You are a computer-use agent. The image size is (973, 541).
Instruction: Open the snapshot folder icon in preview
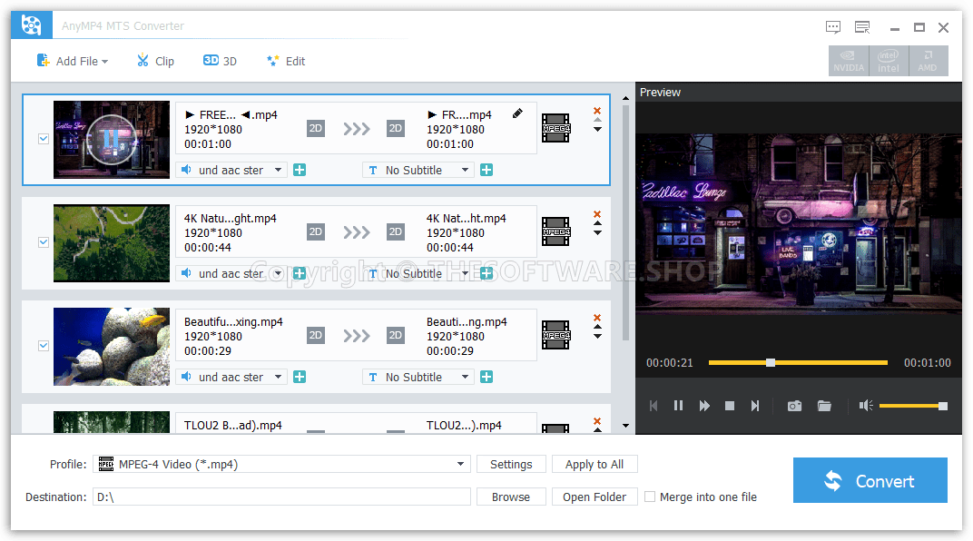[x=824, y=406]
